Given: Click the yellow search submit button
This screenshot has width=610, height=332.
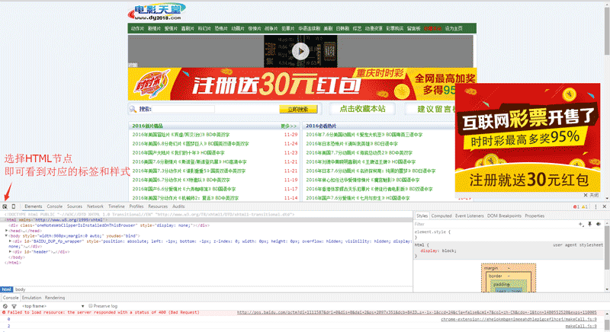Looking at the screenshot, I should pos(298,110).
